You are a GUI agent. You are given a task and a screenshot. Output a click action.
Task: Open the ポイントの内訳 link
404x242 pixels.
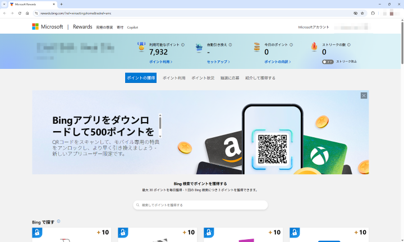278,62
